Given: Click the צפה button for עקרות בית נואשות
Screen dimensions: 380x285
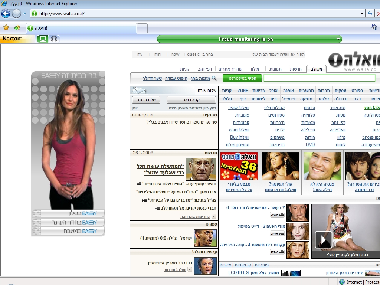Looking at the screenshot, I should [x=277, y=252].
